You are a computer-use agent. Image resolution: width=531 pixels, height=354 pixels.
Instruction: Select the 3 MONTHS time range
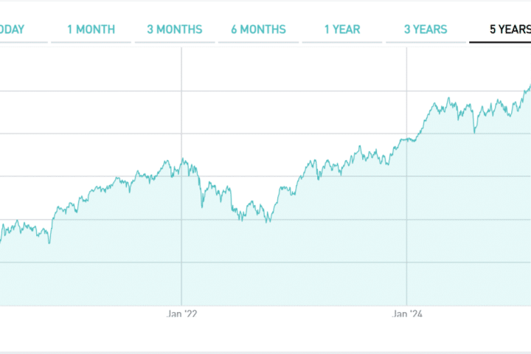(x=174, y=29)
